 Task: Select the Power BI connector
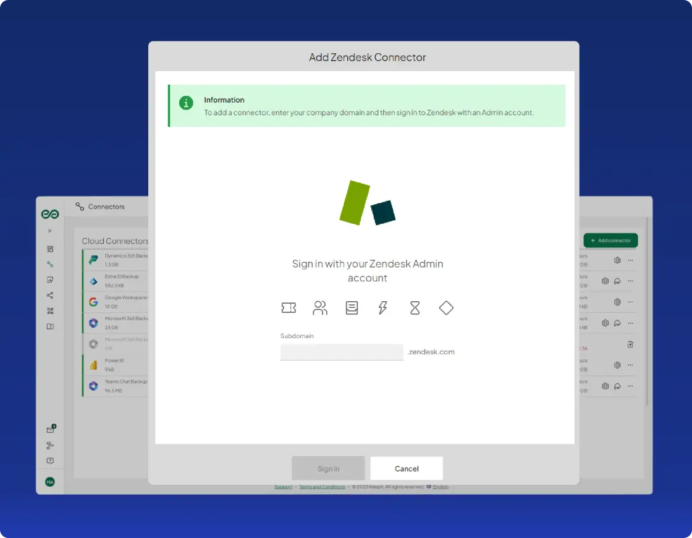tap(116, 365)
